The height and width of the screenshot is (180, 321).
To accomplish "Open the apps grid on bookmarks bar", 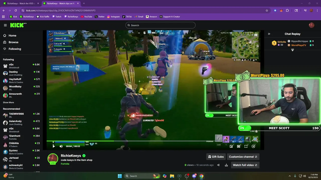I will 3,17.
